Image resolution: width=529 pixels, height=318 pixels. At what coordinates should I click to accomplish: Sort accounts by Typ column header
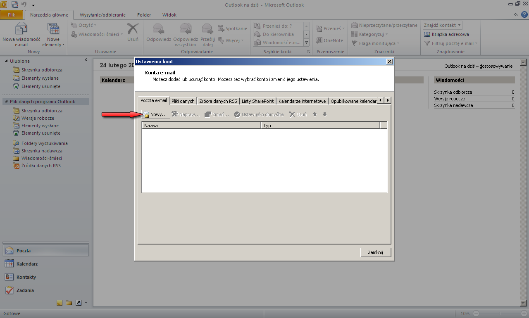tap(320, 125)
